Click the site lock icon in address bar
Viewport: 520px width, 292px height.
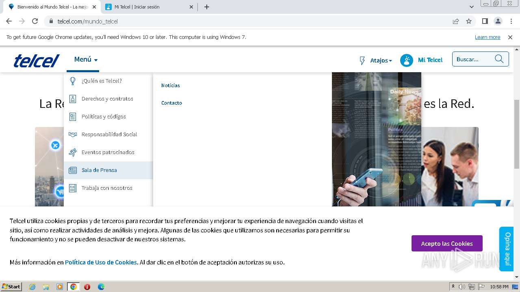pyautogui.click(x=51, y=21)
